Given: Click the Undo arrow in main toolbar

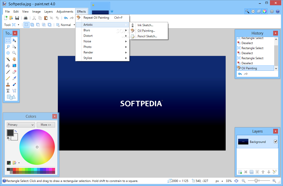Looking at the screenshot, I should tap(66, 18).
